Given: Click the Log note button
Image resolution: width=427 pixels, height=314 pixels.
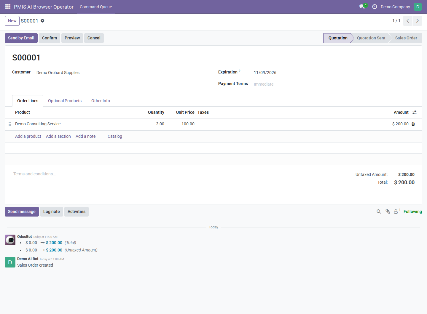Looking at the screenshot, I should [x=52, y=212].
